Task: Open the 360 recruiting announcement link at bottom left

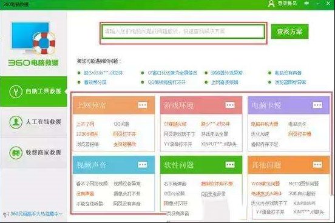Action: tap(34, 214)
